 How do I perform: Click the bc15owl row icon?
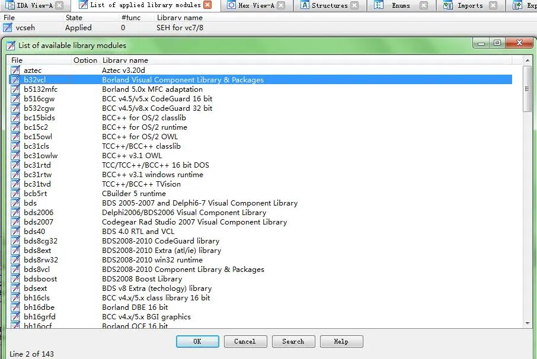coord(15,136)
